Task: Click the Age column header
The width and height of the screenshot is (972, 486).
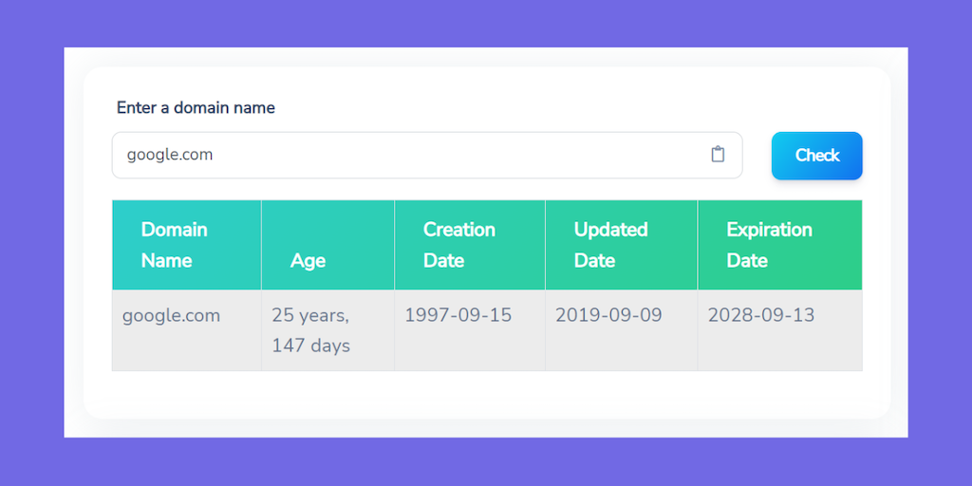Action: pyautogui.click(x=308, y=261)
